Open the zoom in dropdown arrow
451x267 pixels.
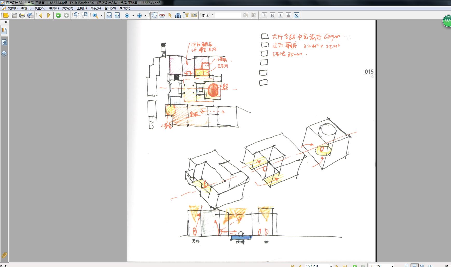coord(145,16)
